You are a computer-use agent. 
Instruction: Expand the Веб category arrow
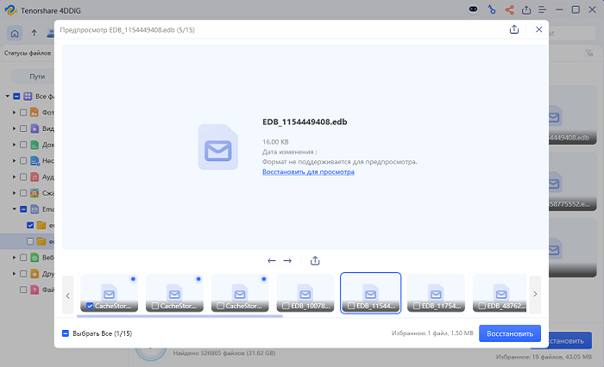15,258
